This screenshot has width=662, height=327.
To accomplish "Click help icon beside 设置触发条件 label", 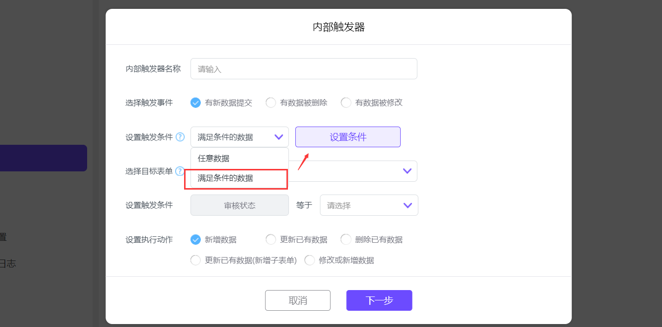I will 180,137.
